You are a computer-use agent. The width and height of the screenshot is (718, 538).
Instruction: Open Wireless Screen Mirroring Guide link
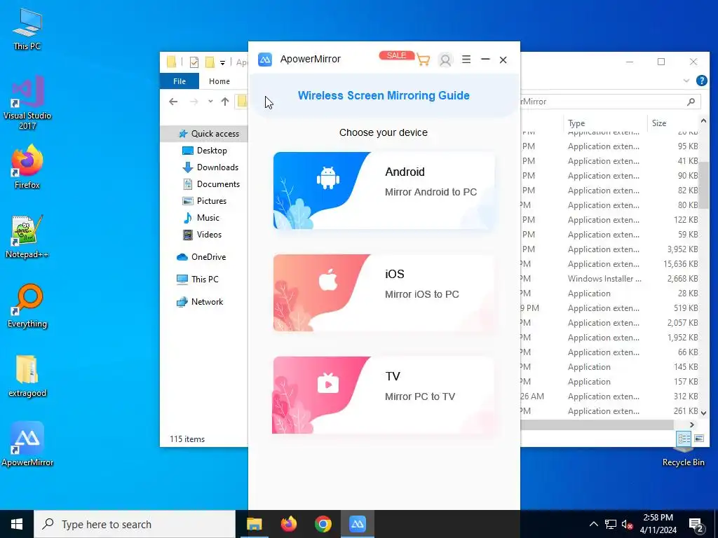384,95
